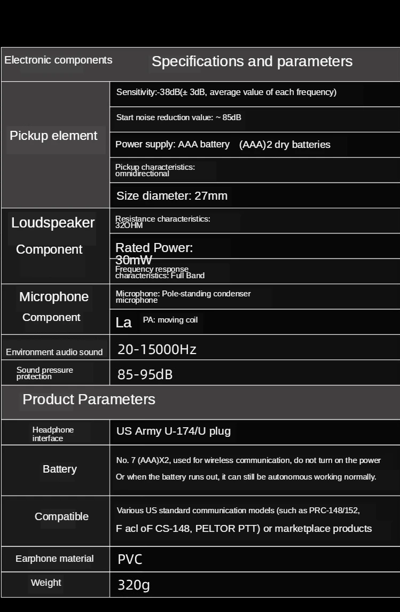Click the Sensitivity -38dB specification row
The width and height of the screenshot is (400, 612).
pyautogui.click(x=226, y=92)
